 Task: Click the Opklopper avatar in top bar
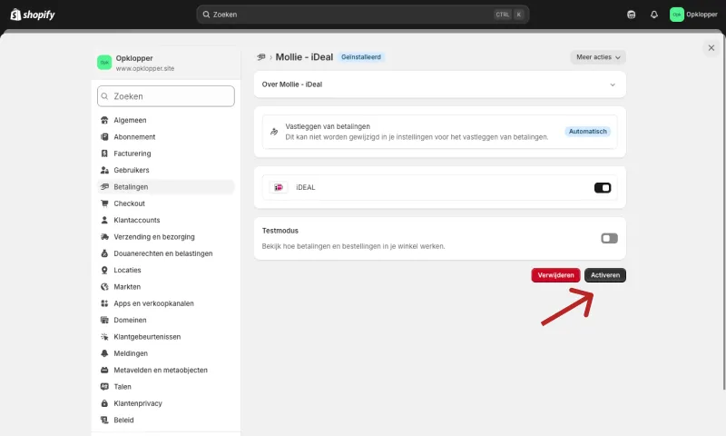coord(676,15)
